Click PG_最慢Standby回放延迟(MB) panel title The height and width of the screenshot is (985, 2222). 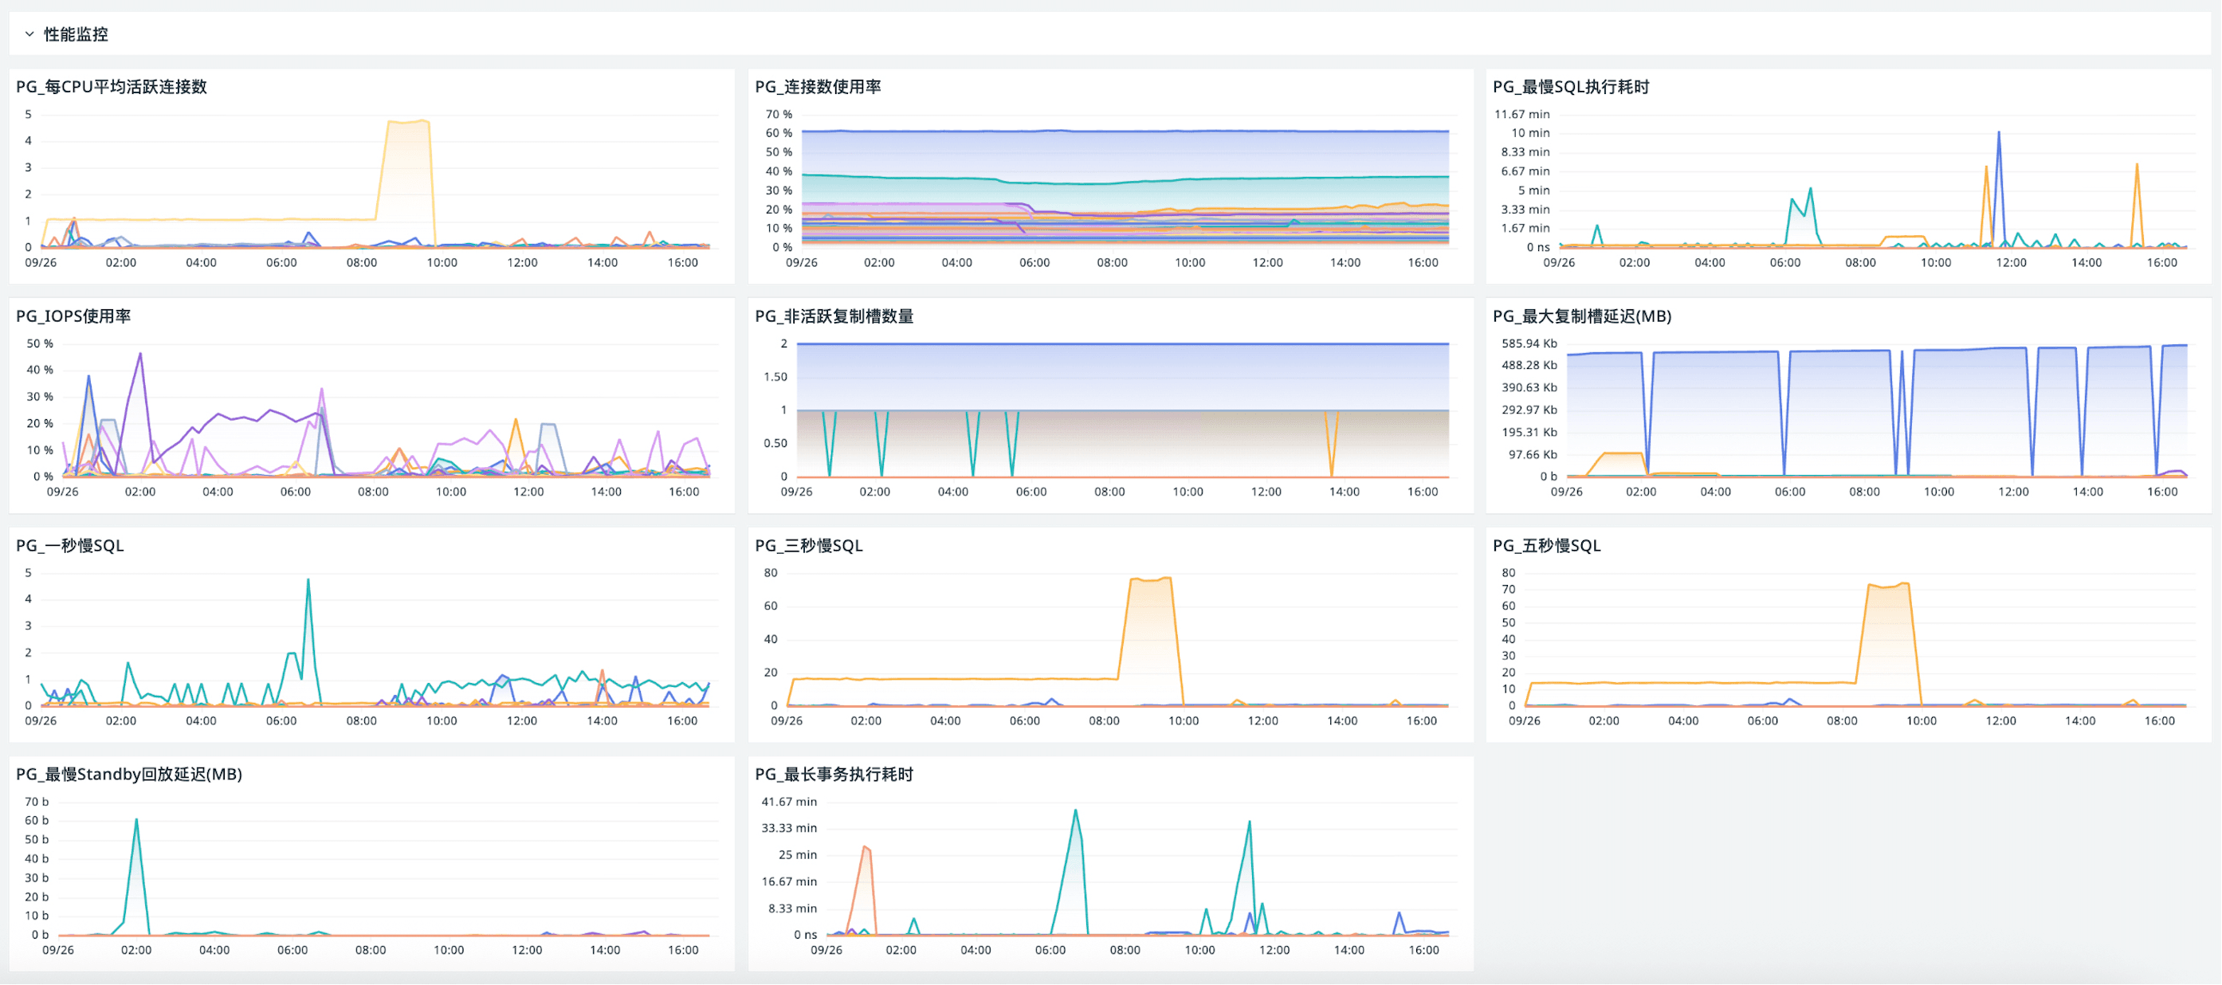tap(128, 775)
